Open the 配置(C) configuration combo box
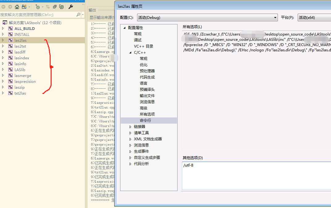This screenshot has height=208, width=331. 207,18
